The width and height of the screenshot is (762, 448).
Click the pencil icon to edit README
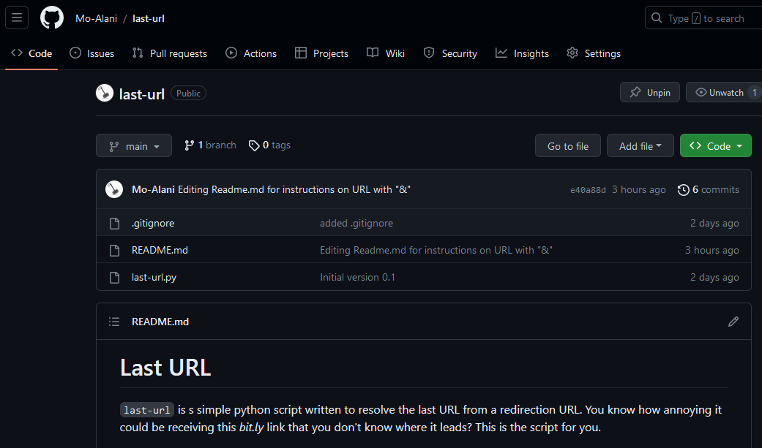coord(733,322)
